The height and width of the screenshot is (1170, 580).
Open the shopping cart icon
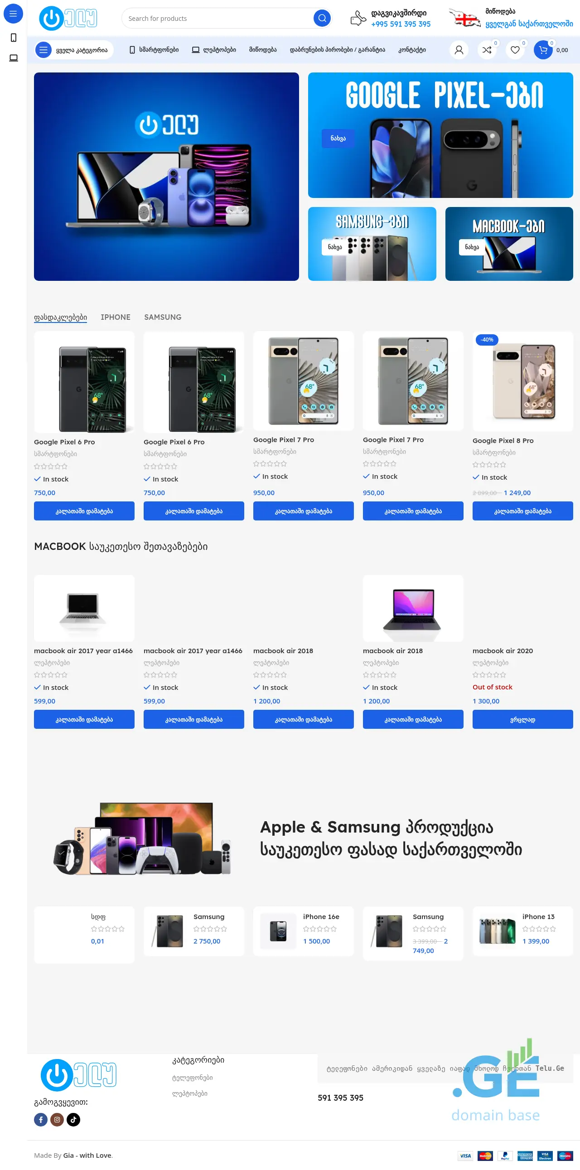543,50
